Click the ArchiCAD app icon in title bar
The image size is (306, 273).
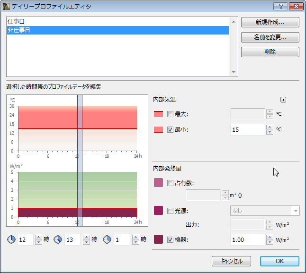(6, 7)
